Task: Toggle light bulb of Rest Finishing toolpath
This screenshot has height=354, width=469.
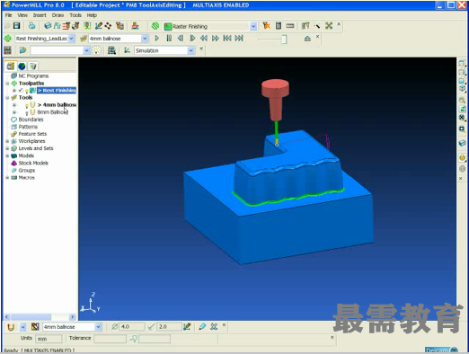Action: click(26, 91)
